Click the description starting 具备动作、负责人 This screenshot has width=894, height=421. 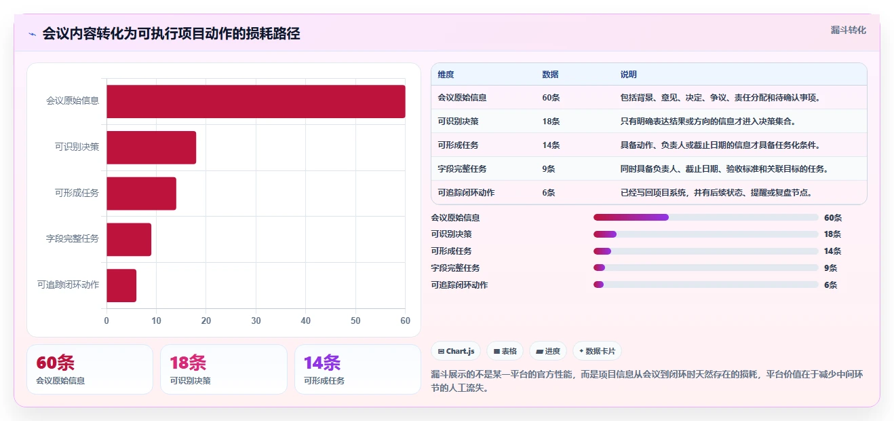click(720, 145)
